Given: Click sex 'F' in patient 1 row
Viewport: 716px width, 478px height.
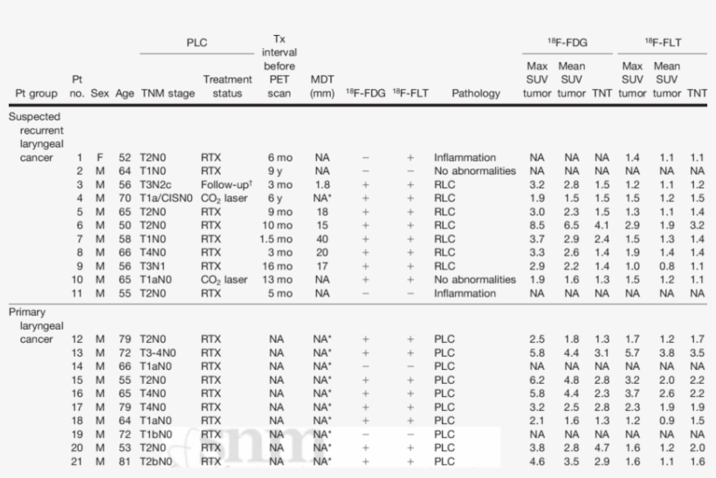Looking at the screenshot, I should [100, 158].
